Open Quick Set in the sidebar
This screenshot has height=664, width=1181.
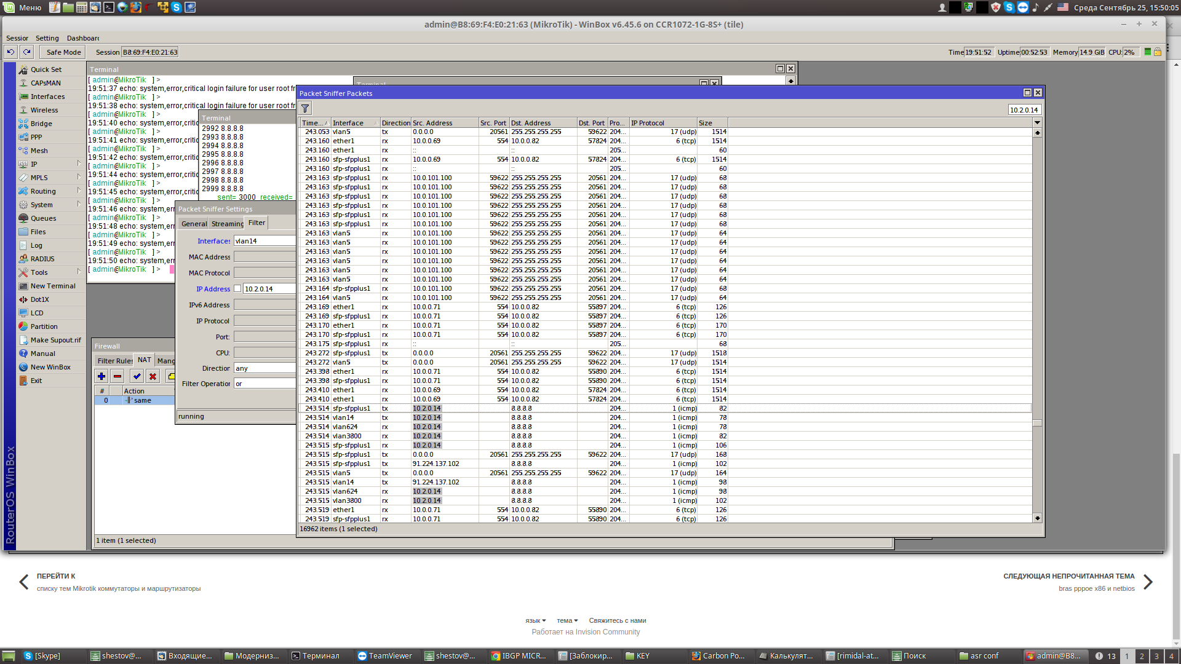pos(46,69)
